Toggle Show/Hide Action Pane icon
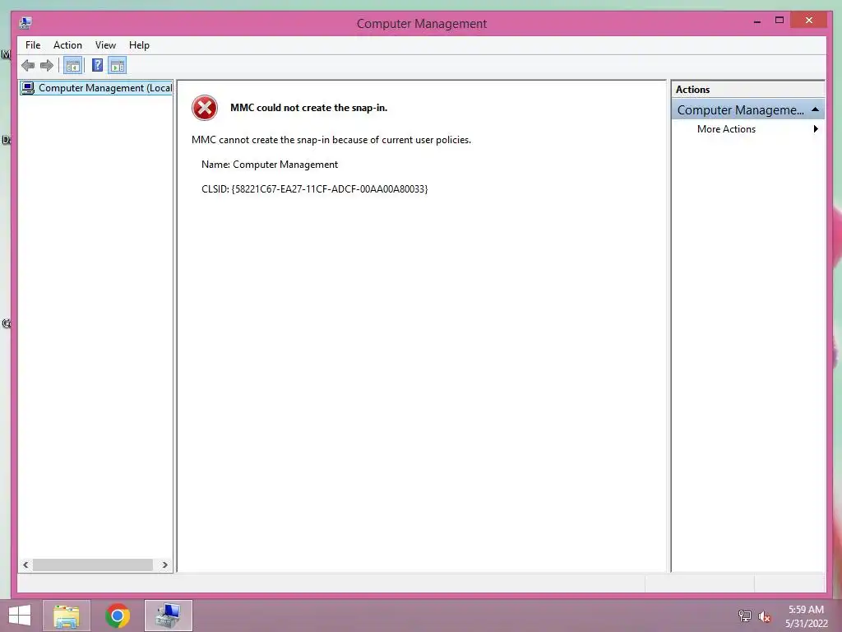 tap(117, 66)
